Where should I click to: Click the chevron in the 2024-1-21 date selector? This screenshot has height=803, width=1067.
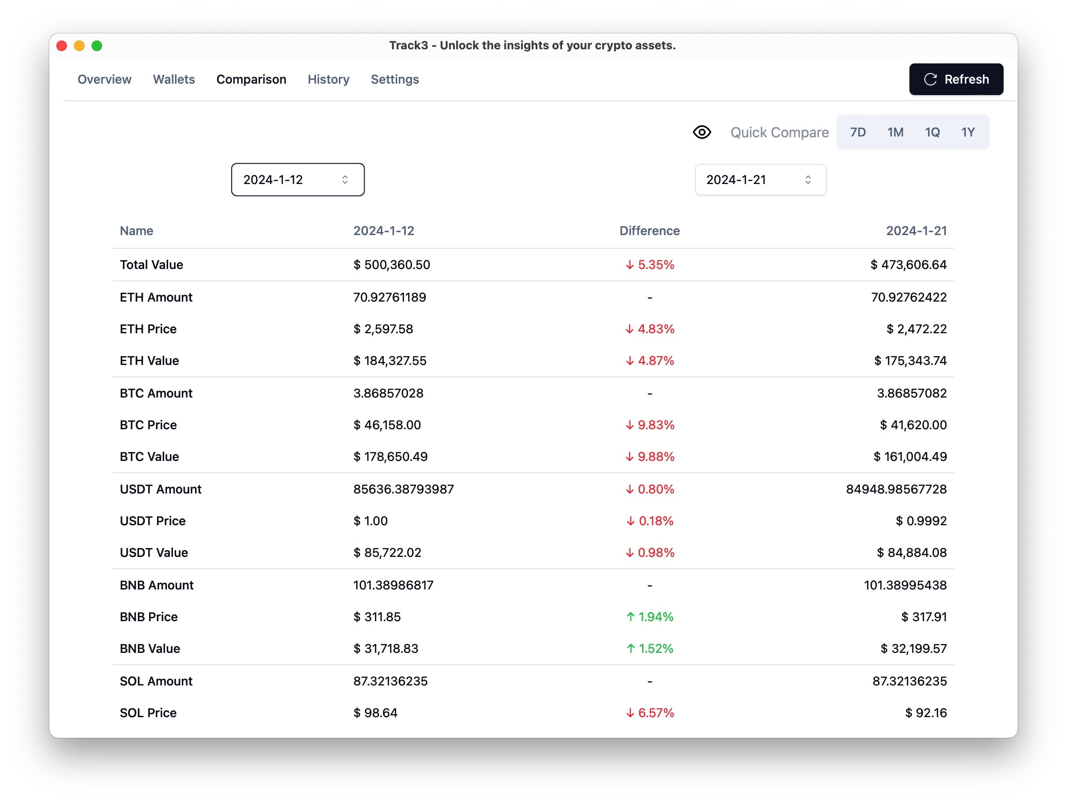(808, 180)
